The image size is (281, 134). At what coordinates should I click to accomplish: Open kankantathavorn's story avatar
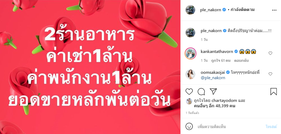click(x=190, y=53)
